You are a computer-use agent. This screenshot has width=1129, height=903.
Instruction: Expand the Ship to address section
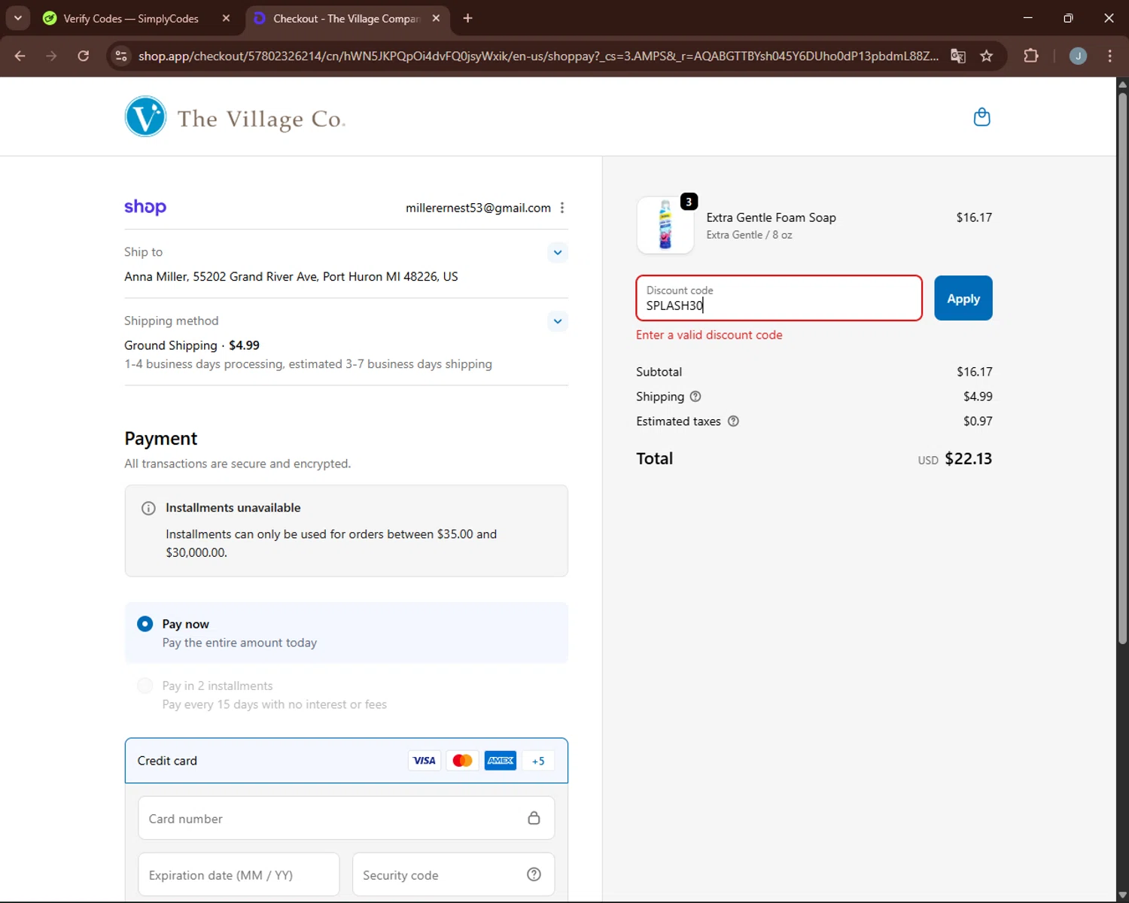557,252
